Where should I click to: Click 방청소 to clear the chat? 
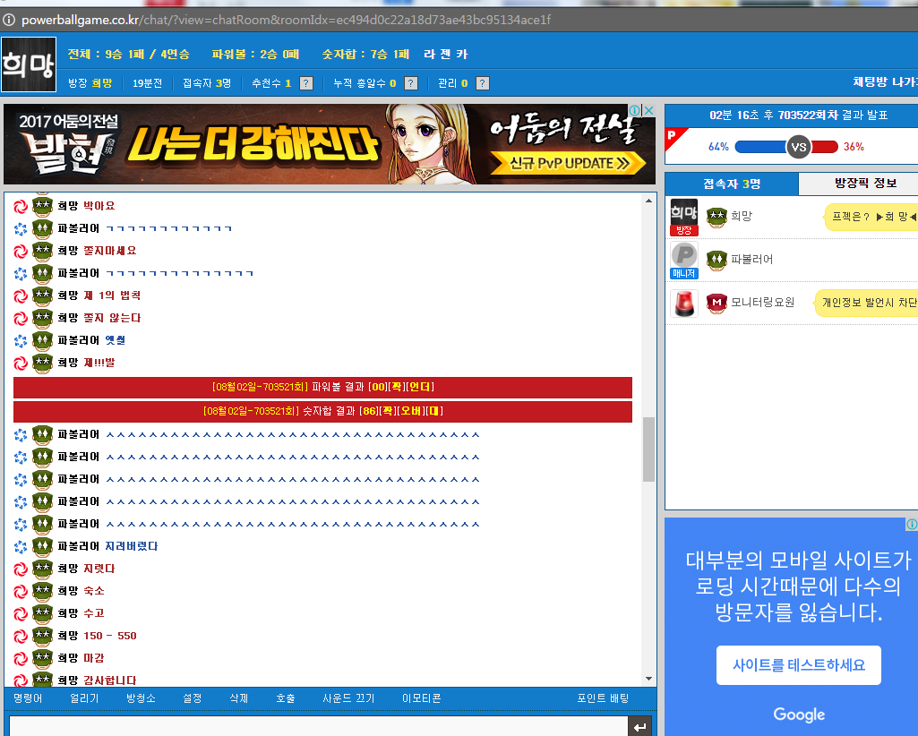[142, 697]
